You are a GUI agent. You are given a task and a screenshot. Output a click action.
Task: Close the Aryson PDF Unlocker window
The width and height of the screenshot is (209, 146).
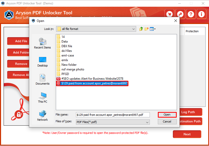click(203, 3)
